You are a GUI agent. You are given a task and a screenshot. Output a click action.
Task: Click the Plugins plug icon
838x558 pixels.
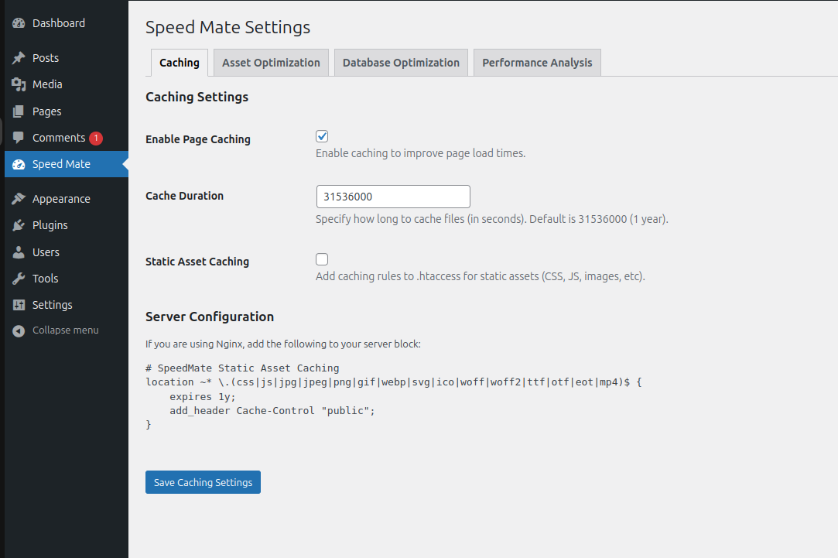point(19,225)
